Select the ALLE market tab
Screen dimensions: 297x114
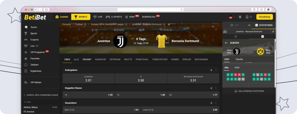click(76, 59)
